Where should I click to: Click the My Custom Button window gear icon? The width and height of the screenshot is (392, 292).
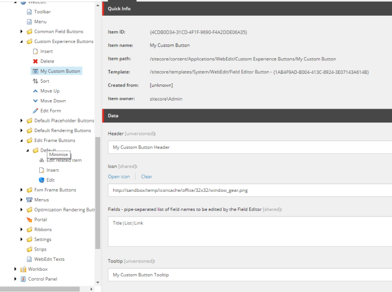pyautogui.click(x=35, y=71)
